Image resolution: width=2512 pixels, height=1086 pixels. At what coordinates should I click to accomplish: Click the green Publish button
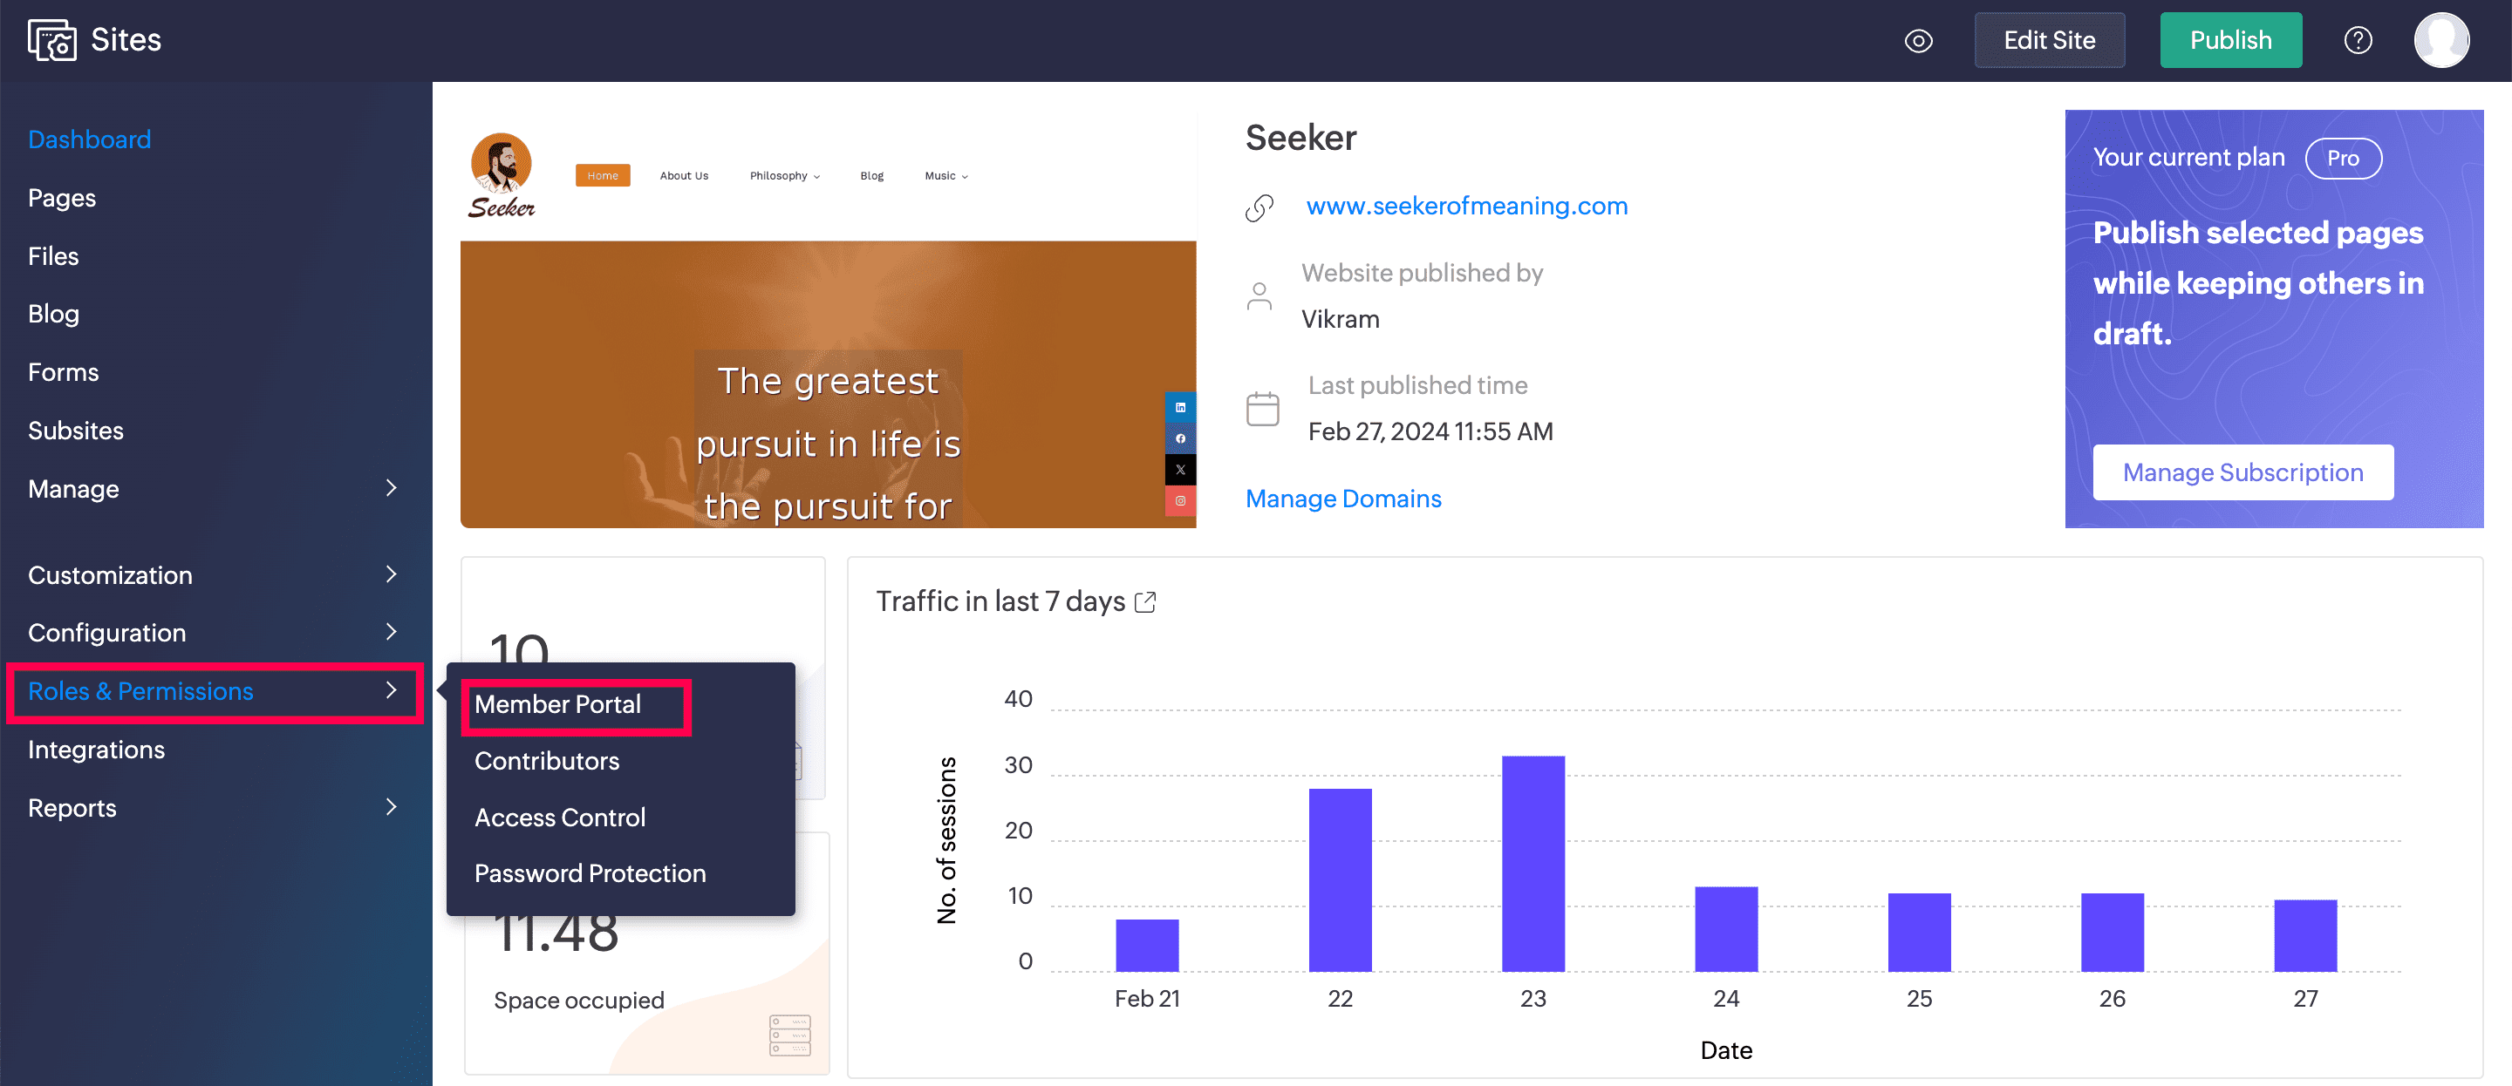pos(2229,41)
